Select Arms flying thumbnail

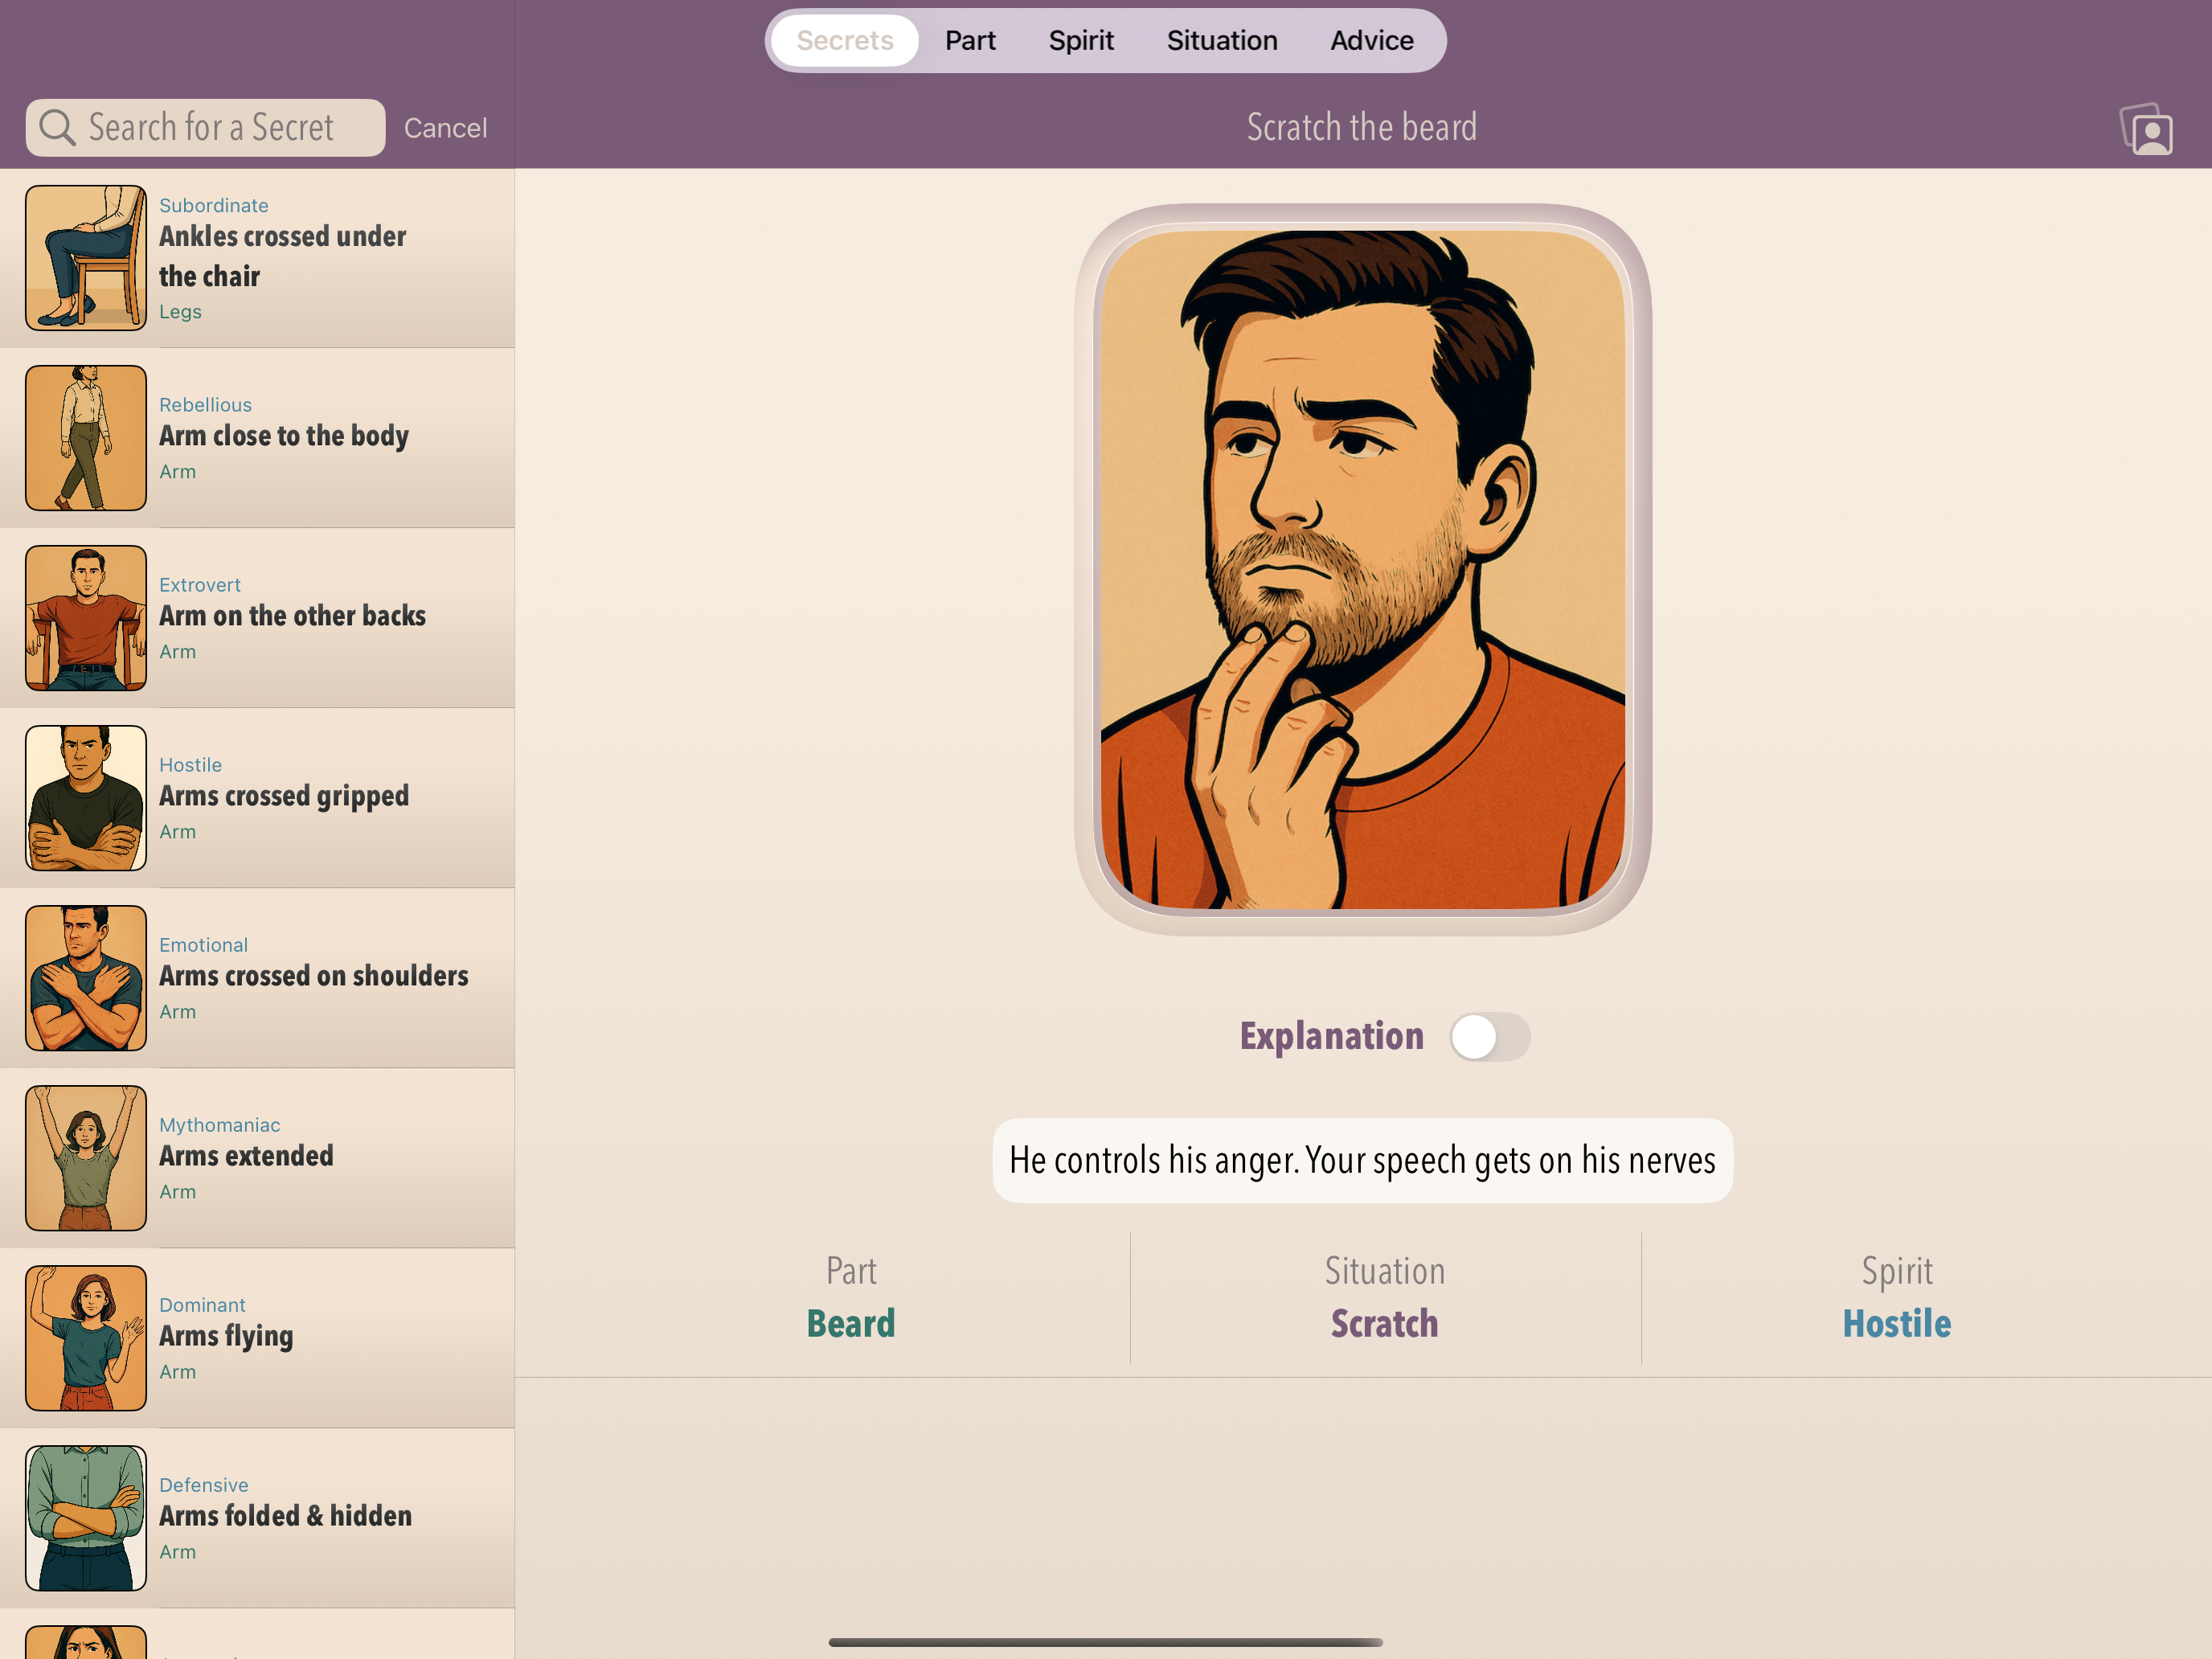click(86, 1338)
